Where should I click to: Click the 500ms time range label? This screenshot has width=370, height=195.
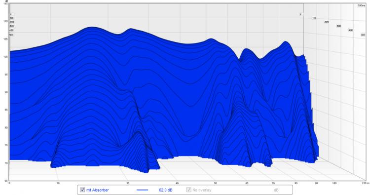click(x=361, y=5)
